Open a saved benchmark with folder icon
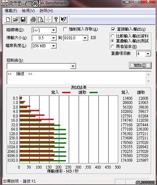 coord(15,20)
